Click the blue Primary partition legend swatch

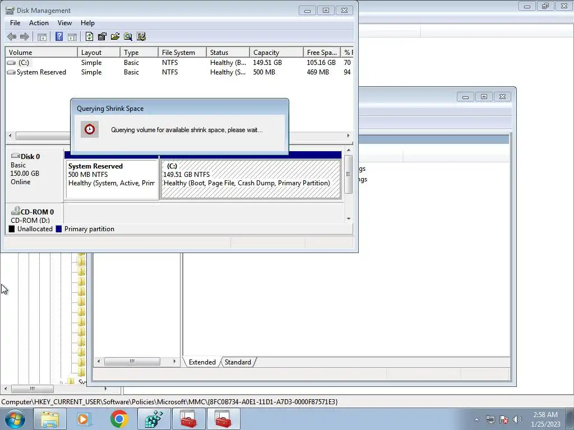tap(59, 229)
